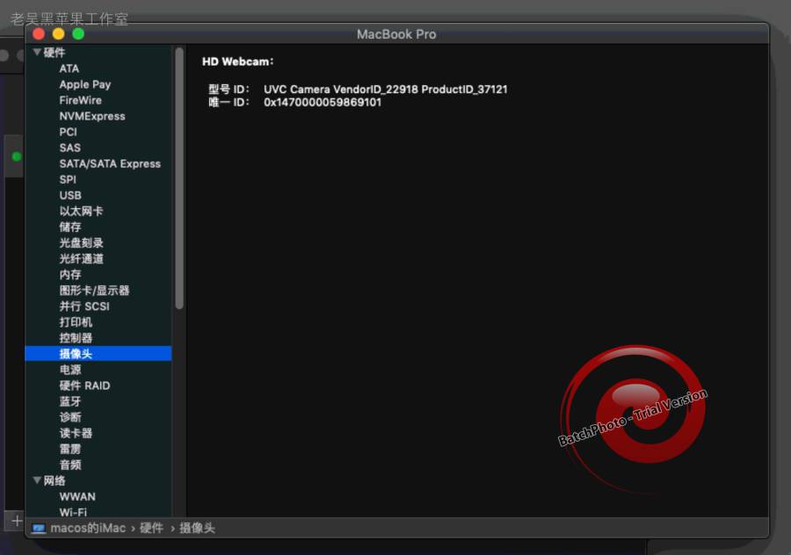The height and width of the screenshot is (555, 791).
Task: Select 雷雳 (Thunderbolt) in the sidebar
Action: click(69, 449)
